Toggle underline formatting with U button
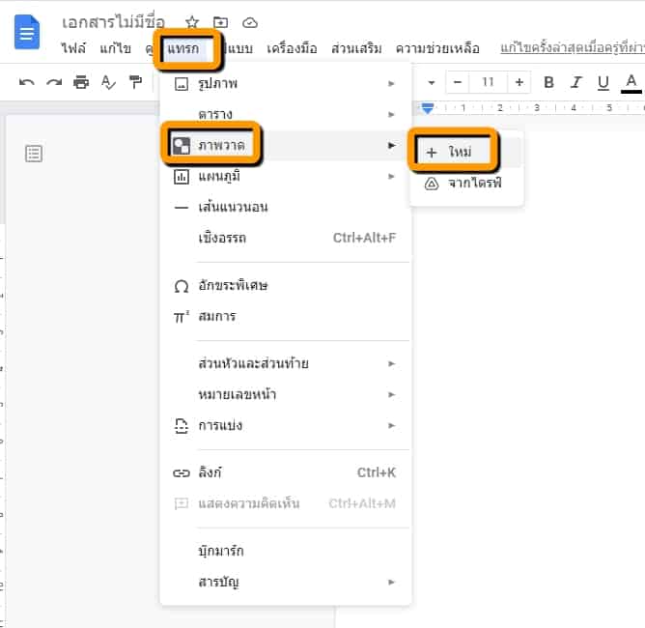 point(603,82)
